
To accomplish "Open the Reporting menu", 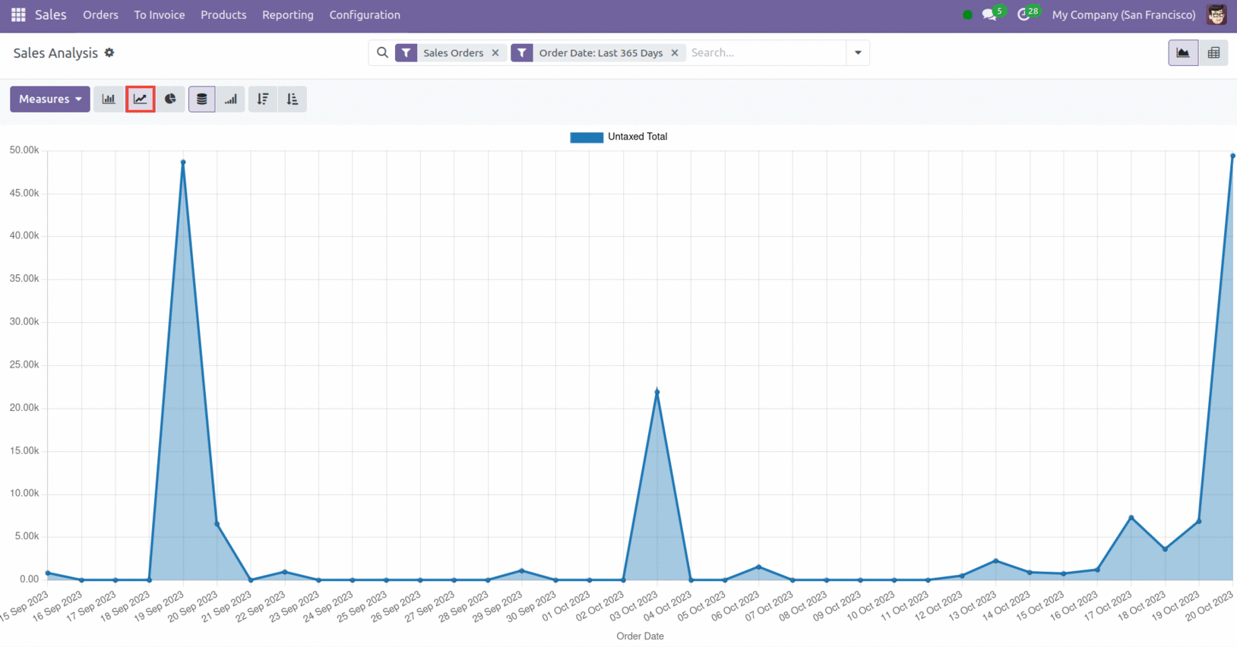I will point(287,15).
